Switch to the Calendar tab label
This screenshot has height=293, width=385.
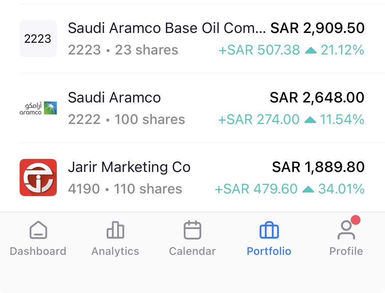[193, 251]
